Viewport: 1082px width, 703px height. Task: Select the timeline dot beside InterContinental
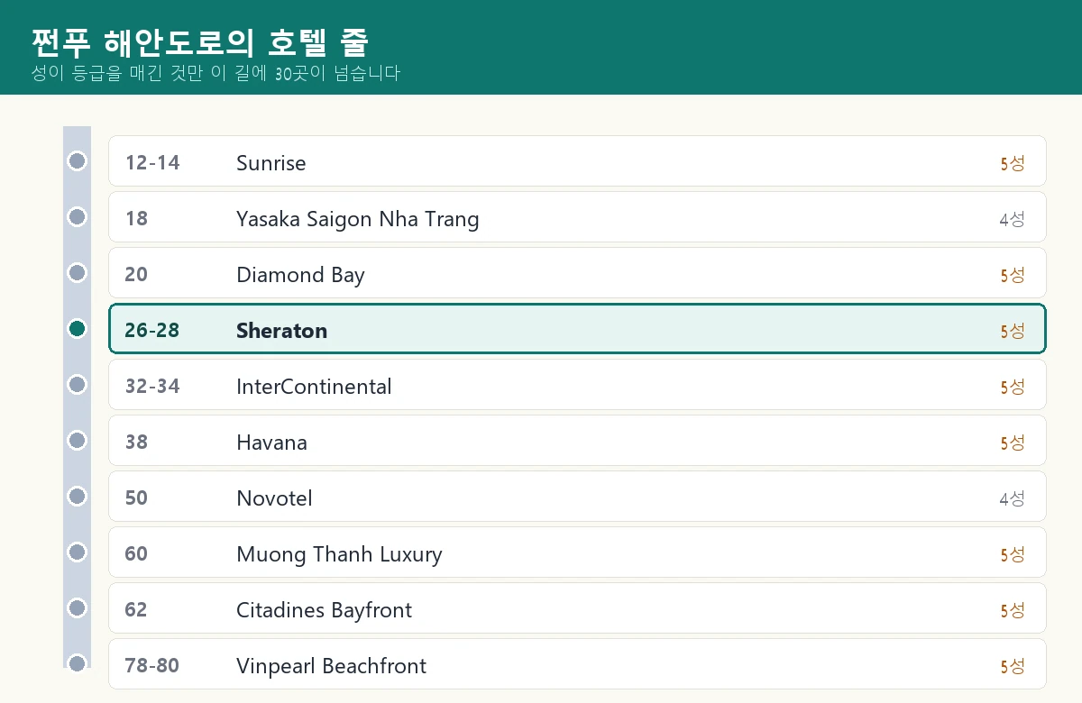(78, 385)
